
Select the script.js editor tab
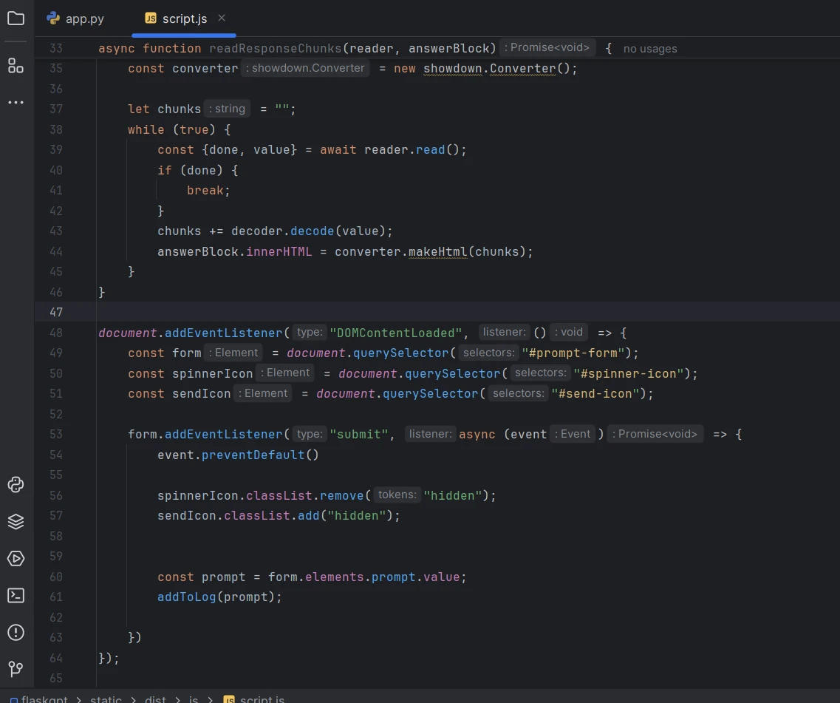pos(184,18)
